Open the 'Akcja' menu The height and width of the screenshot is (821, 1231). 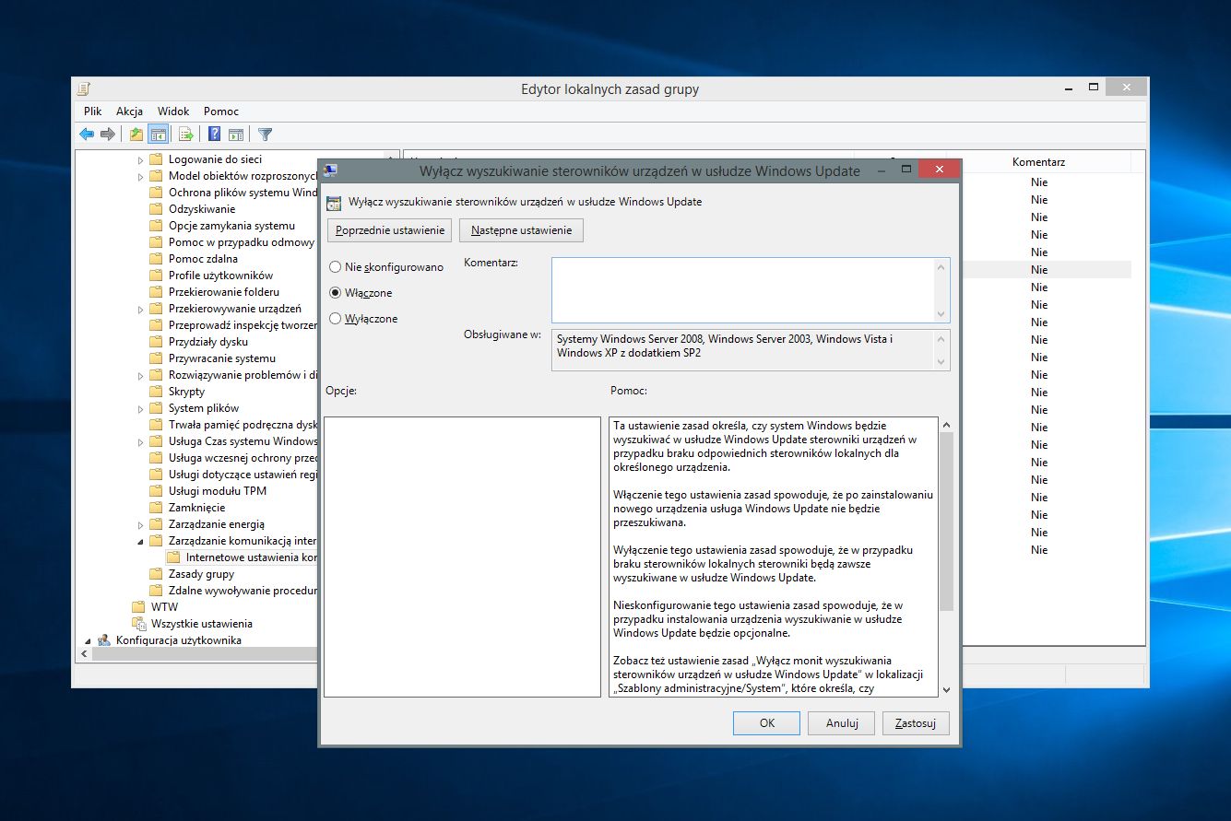coord(129,111)
